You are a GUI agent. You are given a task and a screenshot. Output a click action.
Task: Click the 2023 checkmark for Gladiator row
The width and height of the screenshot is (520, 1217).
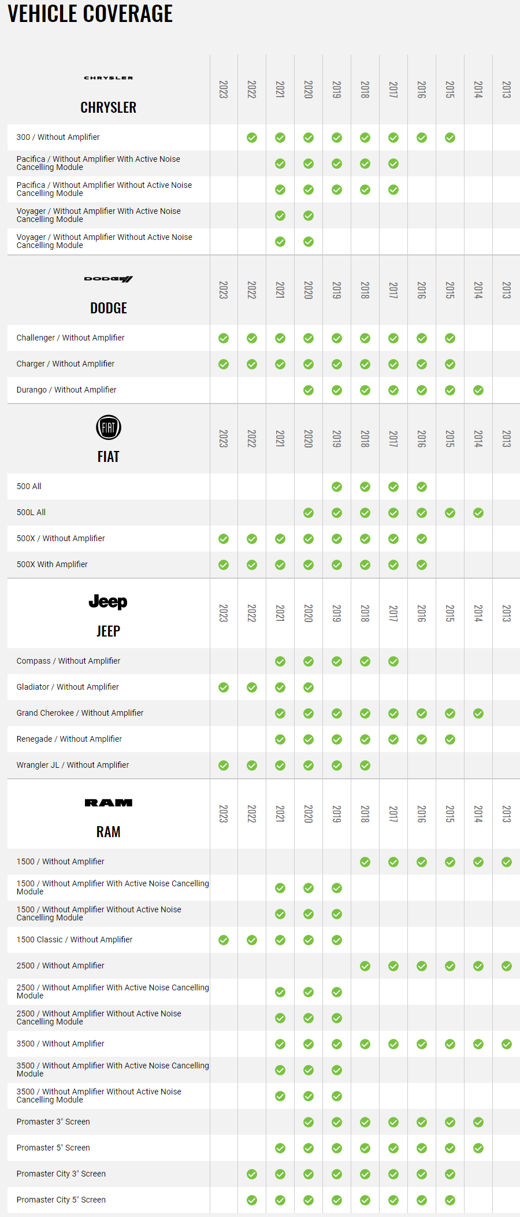224,687
